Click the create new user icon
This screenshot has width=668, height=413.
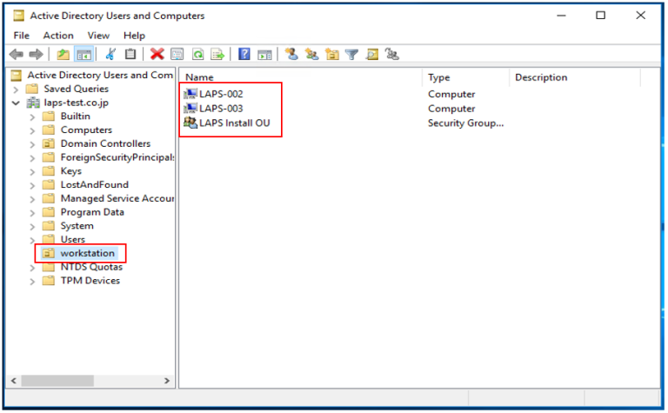point(291,54)
